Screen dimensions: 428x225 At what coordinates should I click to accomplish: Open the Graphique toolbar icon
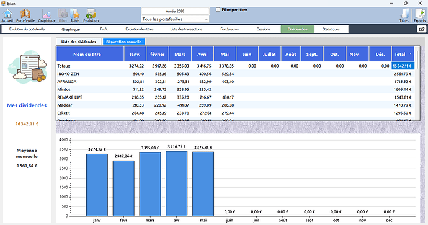[x=47, y=15]
